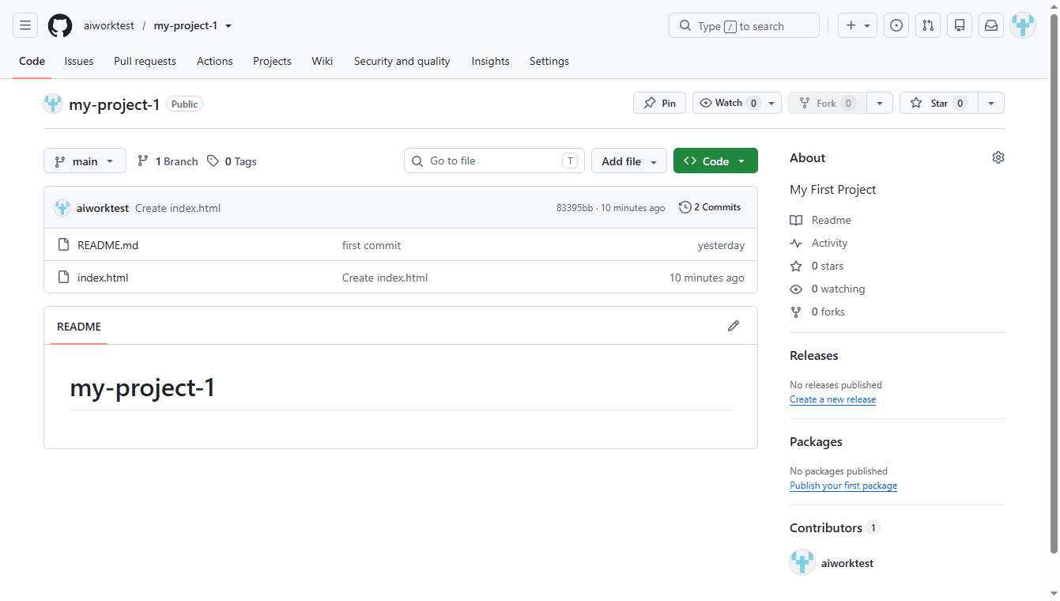Click the commit history clock icon

pos(685,207)
